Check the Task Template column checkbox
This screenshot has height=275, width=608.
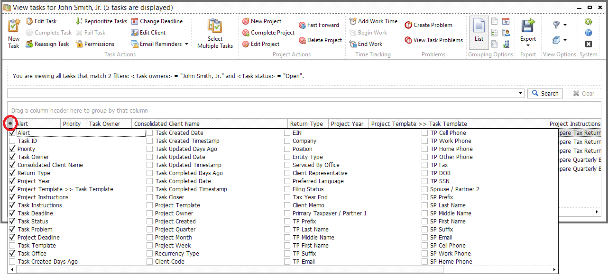tap(12, 246)
